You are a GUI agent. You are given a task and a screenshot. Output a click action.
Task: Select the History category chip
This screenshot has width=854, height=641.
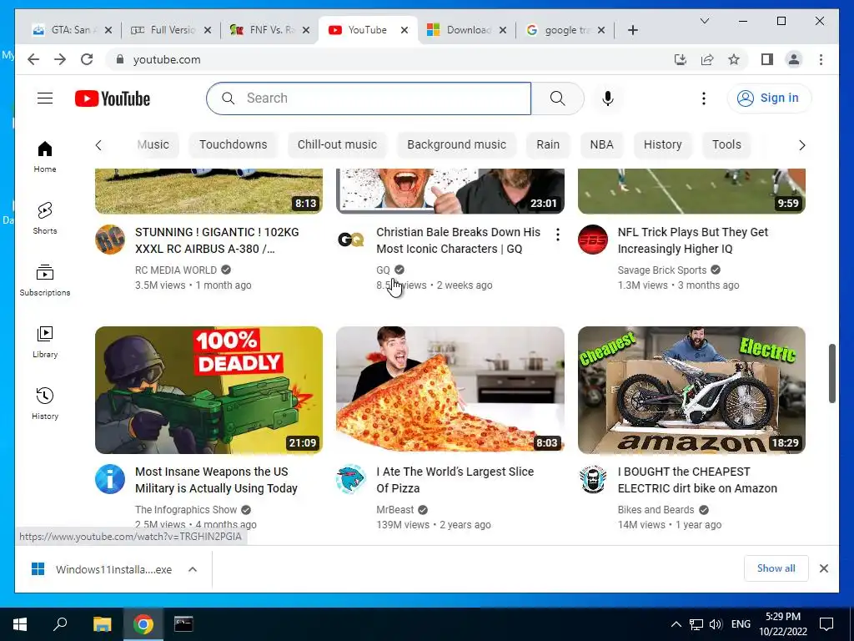(662, 144)
